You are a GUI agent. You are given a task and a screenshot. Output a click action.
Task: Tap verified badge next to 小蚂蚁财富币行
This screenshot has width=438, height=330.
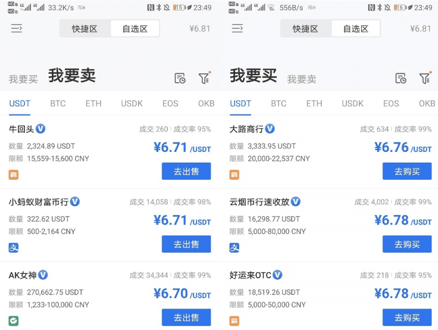click(75, 201)
